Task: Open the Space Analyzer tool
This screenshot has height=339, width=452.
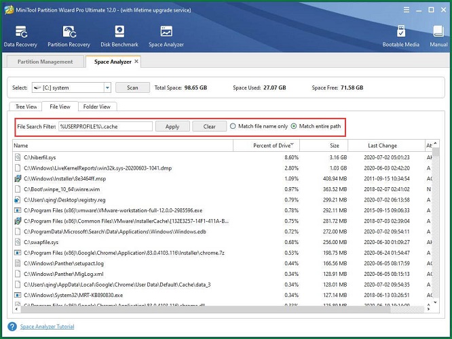Action: click(x=166, y=36)
